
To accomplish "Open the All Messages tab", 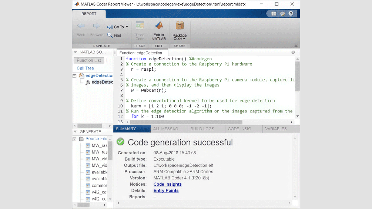I will [167, 129].
